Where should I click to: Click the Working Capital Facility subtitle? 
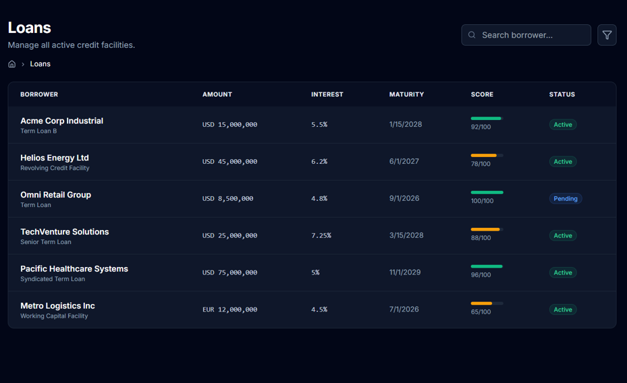tap(54, 316)
